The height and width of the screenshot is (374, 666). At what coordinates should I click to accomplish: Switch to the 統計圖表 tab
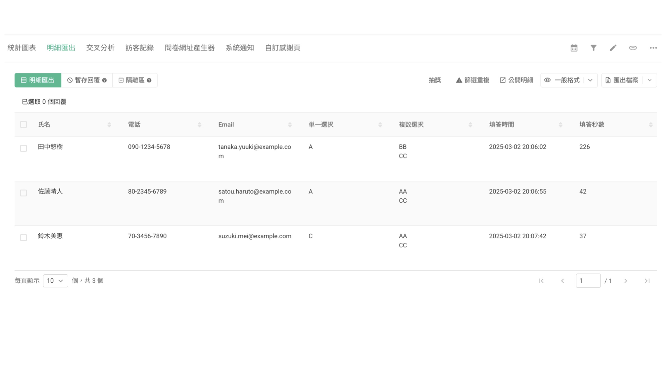point(22,48)
